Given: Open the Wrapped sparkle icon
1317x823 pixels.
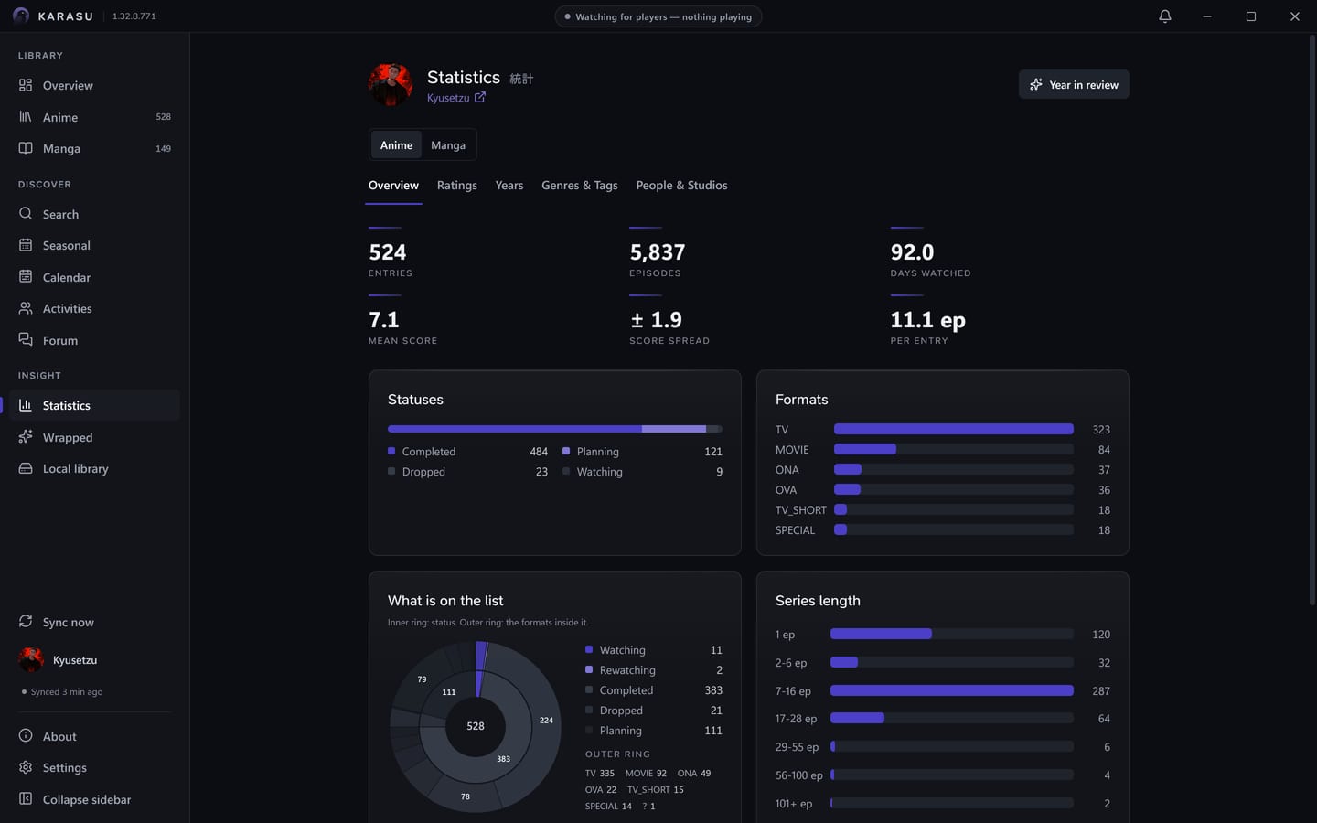Looking at the screenshot, I should [x=26, y=437].
